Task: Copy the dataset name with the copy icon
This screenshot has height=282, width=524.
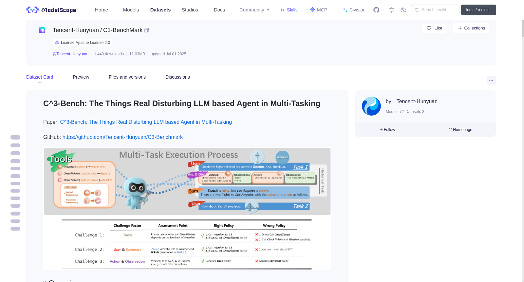Action: [x=147, y=30]
